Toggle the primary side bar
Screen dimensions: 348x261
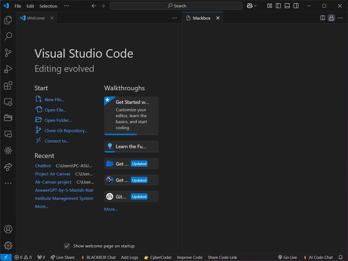pyautogui.click(x=278, y=6)
